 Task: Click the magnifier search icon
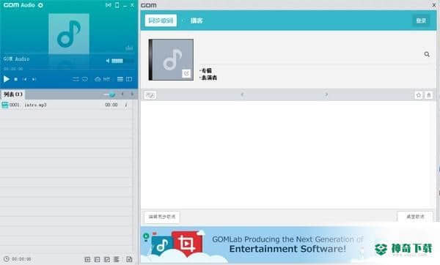(427, 54)
